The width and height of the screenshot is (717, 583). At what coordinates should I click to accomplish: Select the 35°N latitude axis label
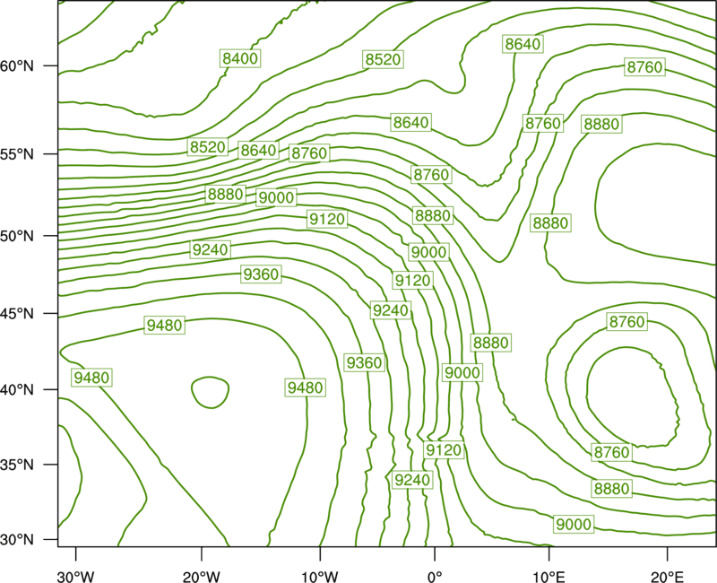pos(17,465)
